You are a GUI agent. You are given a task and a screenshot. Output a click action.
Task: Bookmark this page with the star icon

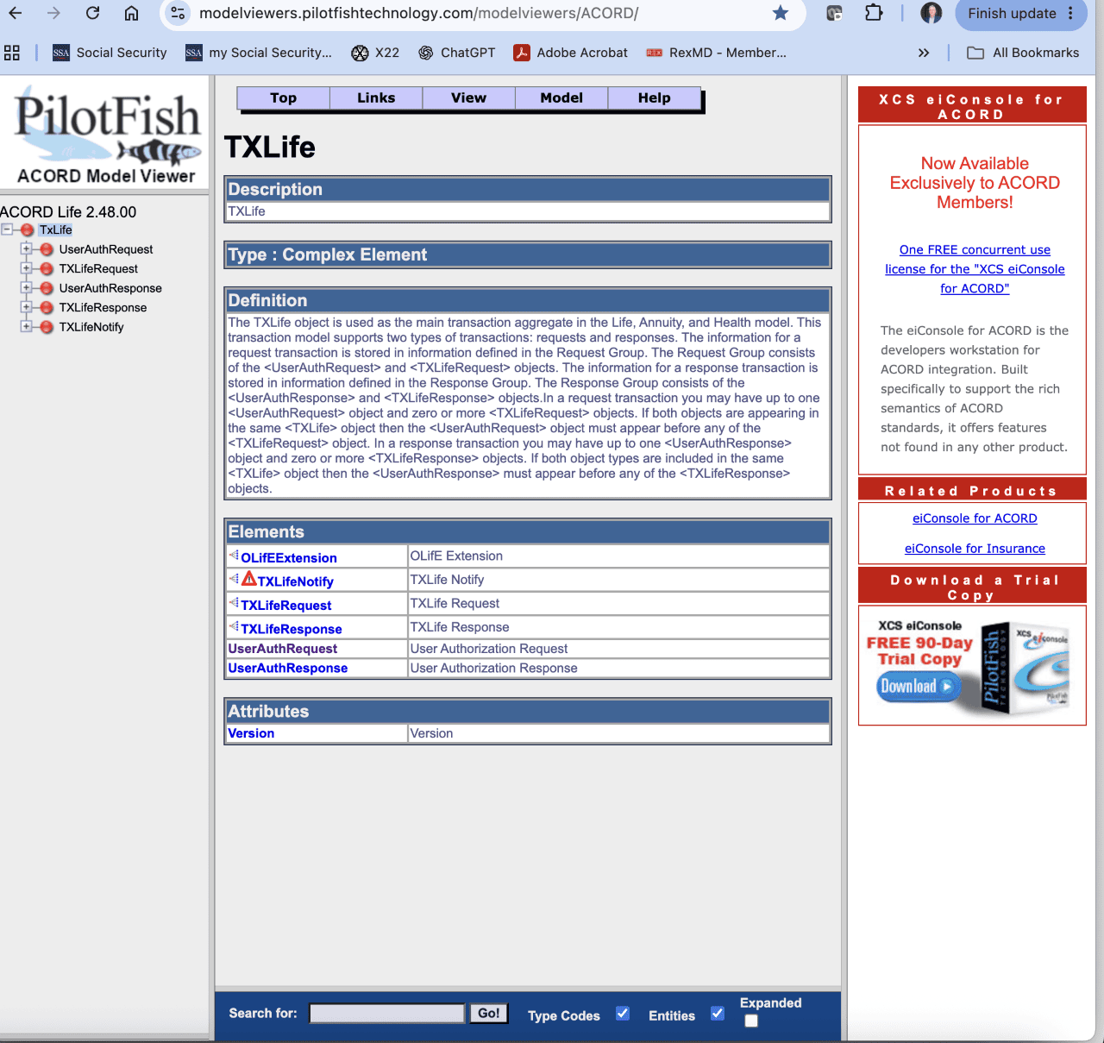[781, 13]
